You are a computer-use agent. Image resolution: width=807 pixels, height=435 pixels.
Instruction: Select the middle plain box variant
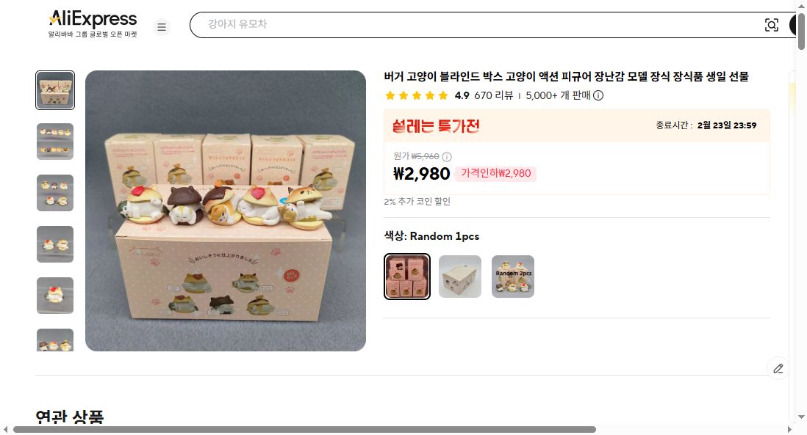coord(459,277)
